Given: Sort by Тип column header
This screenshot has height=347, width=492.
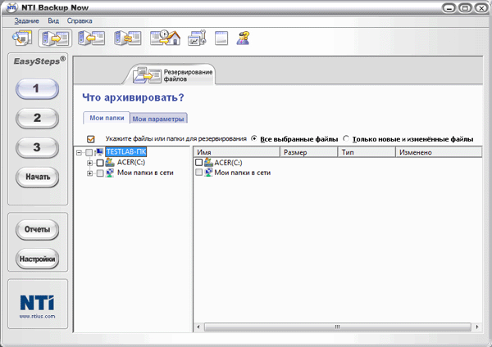Looking at the screenshot, I should [x=367, y=152].
